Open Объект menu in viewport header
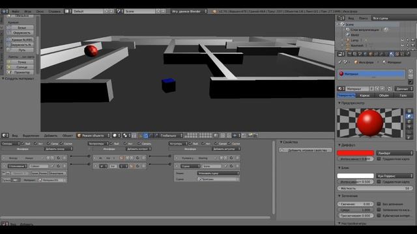Viewport: 417px width, 234px height. [68, 136]
